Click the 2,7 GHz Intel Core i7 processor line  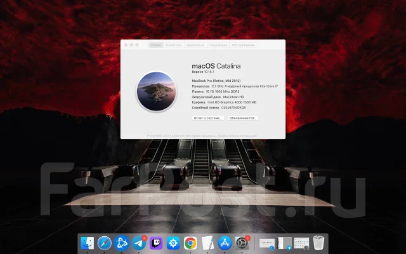point(235,86)
